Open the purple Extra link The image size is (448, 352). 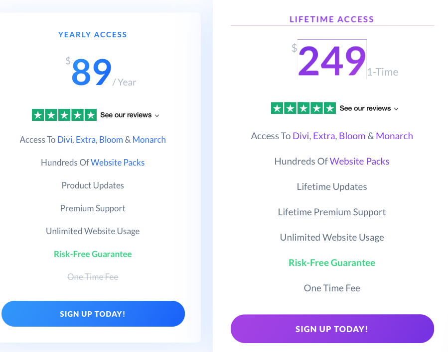click(324, 136)
